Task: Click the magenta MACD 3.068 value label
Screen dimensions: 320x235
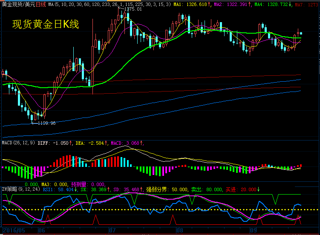Action: [x=127, y=143]
